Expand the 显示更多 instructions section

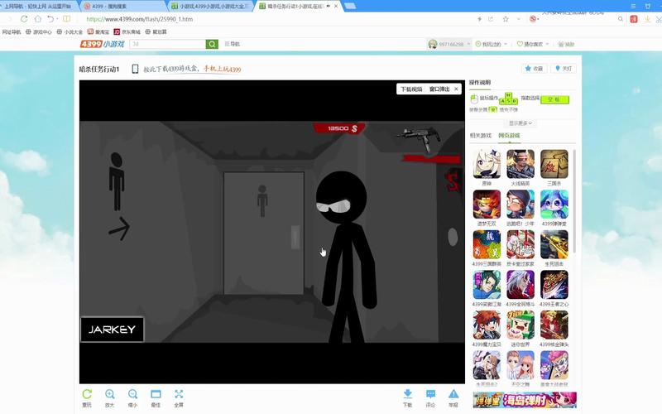tap(520, 123)
